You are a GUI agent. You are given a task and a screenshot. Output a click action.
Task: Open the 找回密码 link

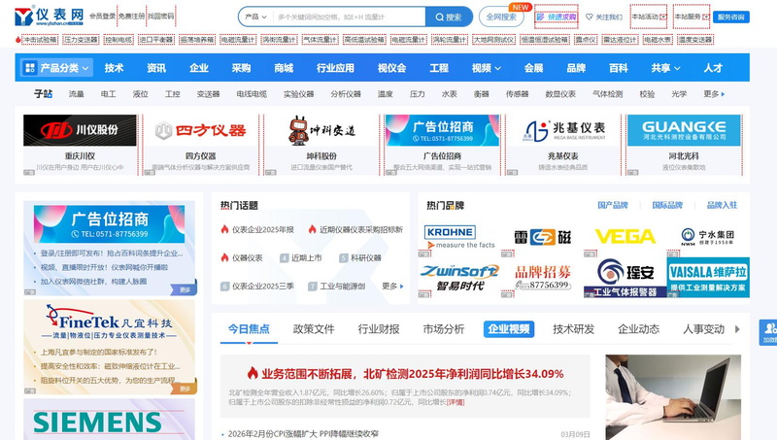pos(161,17)
